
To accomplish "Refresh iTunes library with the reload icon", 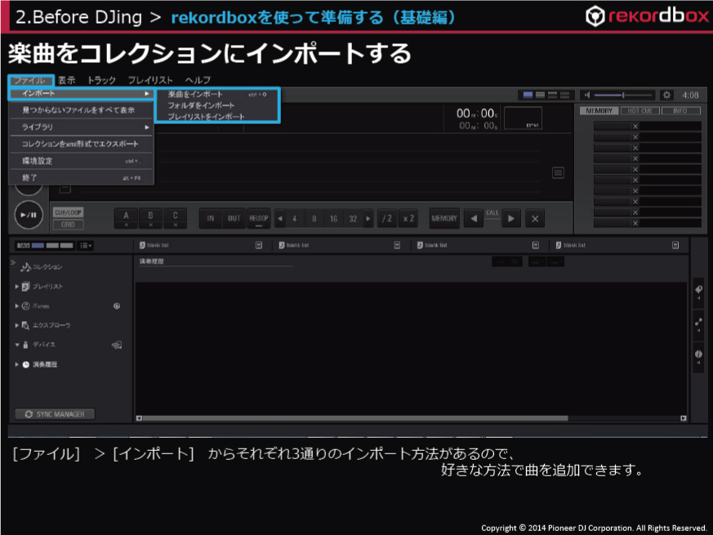I will pos(117,306).
